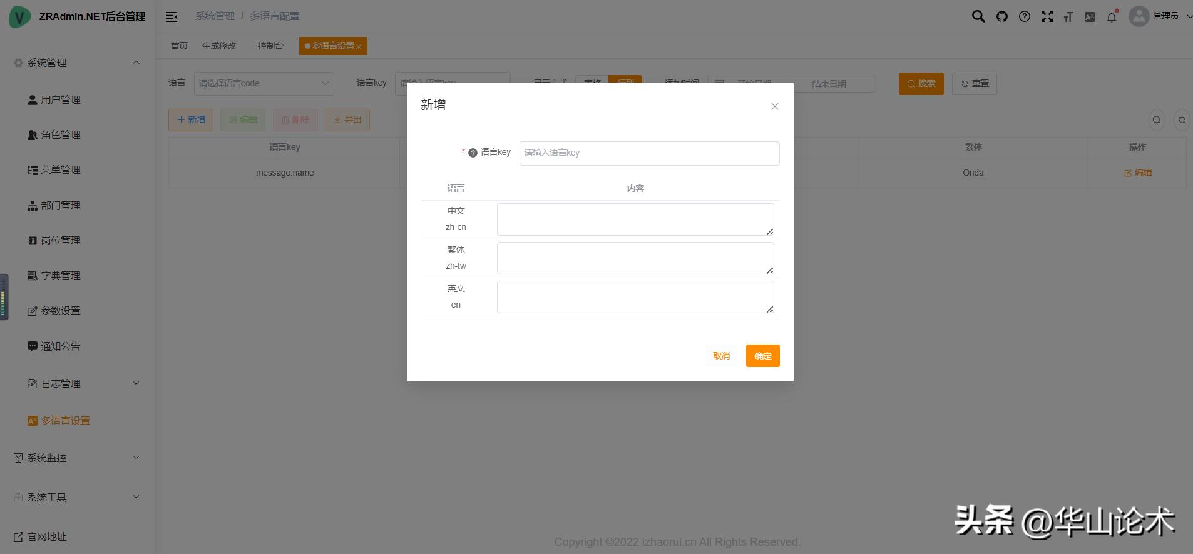This screenshot has height=554, width=1193.
Task: Switch to the 控制台 tab
Action: point(270,46)
